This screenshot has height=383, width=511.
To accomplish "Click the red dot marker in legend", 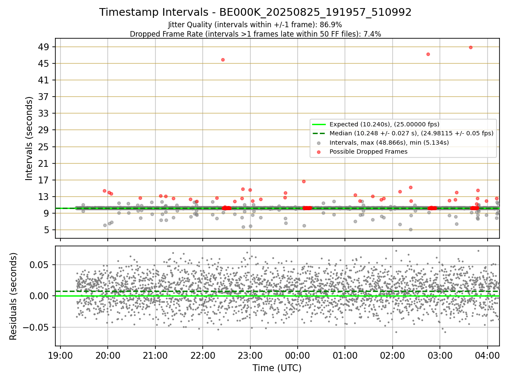I will (x=319, y=152).
